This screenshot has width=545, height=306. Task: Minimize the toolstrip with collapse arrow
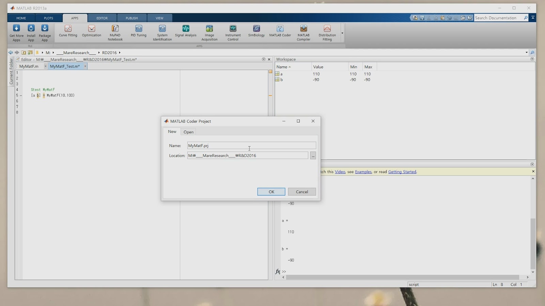coord(533,17)
